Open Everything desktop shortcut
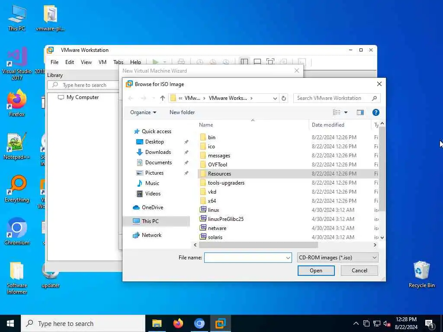 (16, 188)
